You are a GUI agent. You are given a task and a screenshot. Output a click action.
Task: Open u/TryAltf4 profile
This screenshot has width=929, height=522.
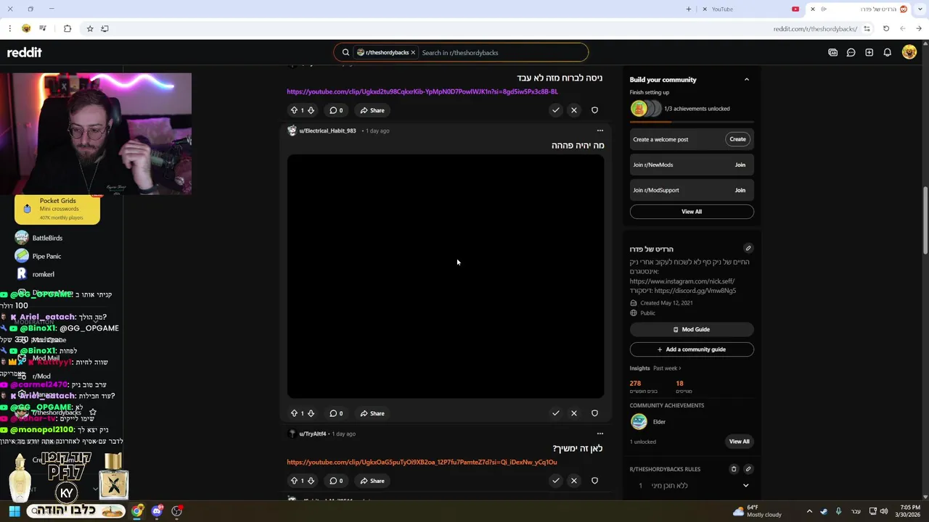pos(312,434)
